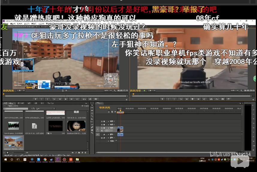Open Program monitor button editor plus
The height and width of the screenshot is (172, 257).
[x=253, y=99]
